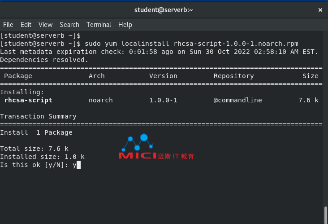The image size is (328, 224).
Task: Open the Edit menu
Action: [x=26, y=25]
